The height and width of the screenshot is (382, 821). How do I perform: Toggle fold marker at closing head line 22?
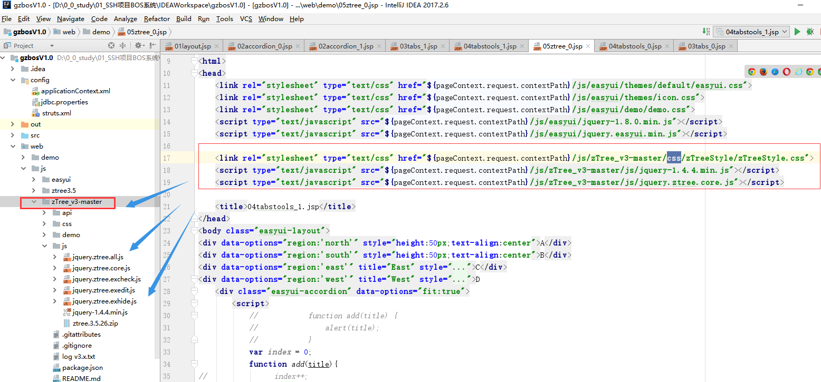pos(195,219)
